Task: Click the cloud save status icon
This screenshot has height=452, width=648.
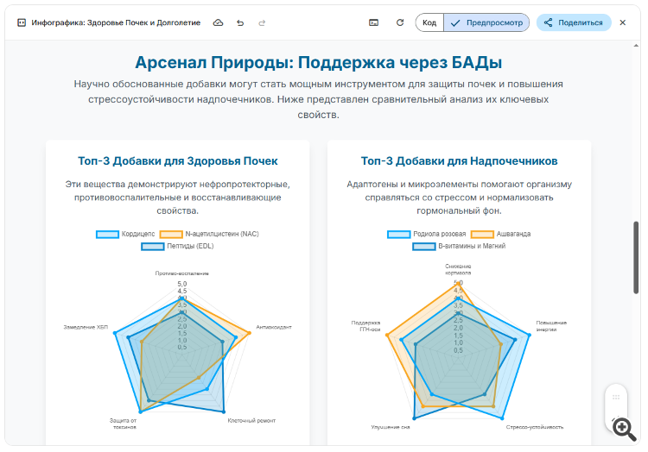Action: coord(218,22)
